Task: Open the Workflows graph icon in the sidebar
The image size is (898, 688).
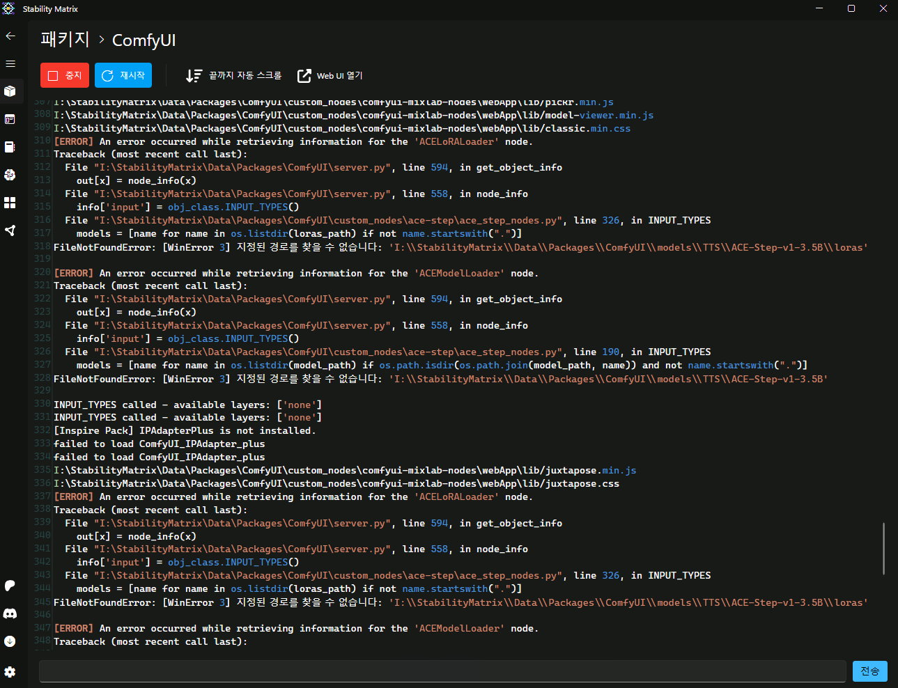Action: [10, 230]
